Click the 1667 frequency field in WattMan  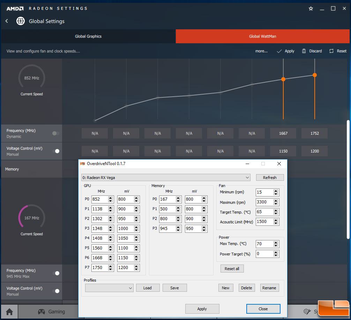click(x=283, y=133)
